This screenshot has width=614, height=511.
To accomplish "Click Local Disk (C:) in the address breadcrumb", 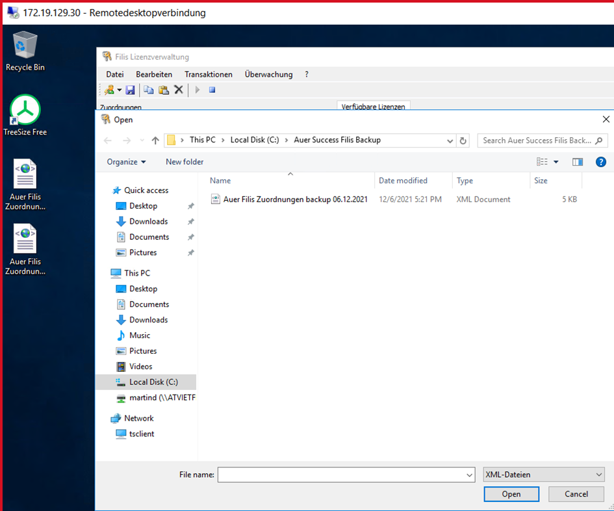I will [255, 140].
